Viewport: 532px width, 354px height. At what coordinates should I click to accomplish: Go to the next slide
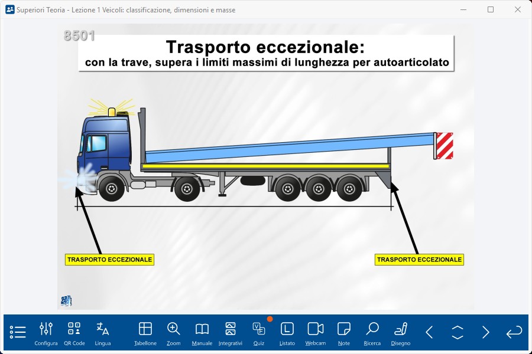pos(486,332)
